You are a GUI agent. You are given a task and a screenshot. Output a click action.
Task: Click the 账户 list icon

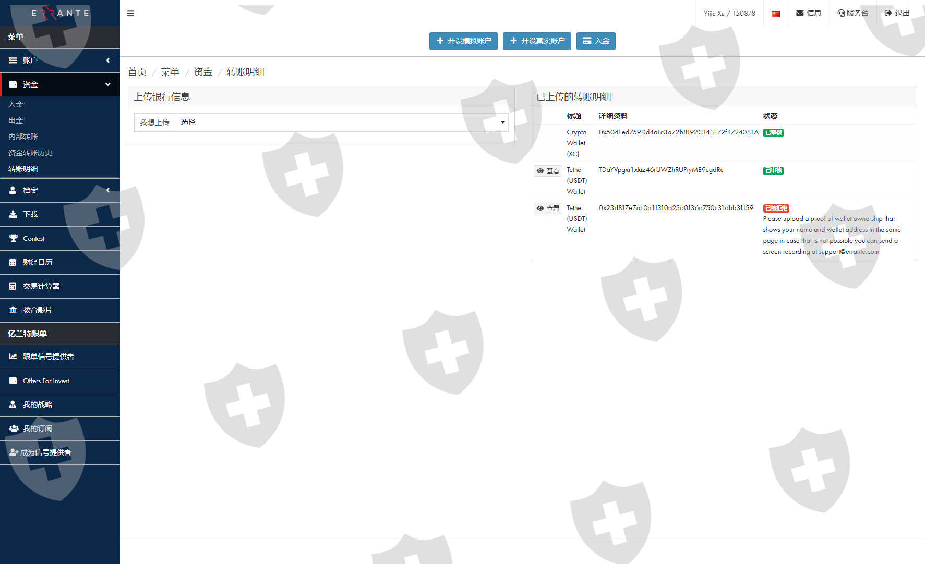tap(13, 60)
